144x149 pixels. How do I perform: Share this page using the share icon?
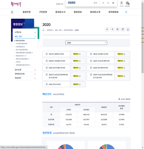click(112, 29)
